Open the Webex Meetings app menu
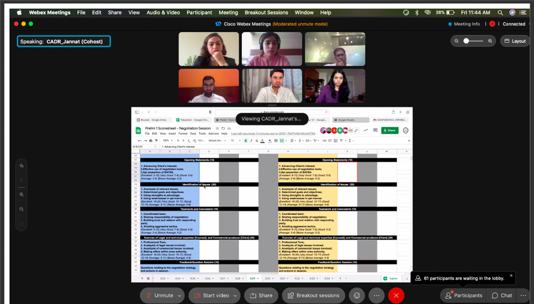This screenshot has width=534, height=304. pos(50,12)
